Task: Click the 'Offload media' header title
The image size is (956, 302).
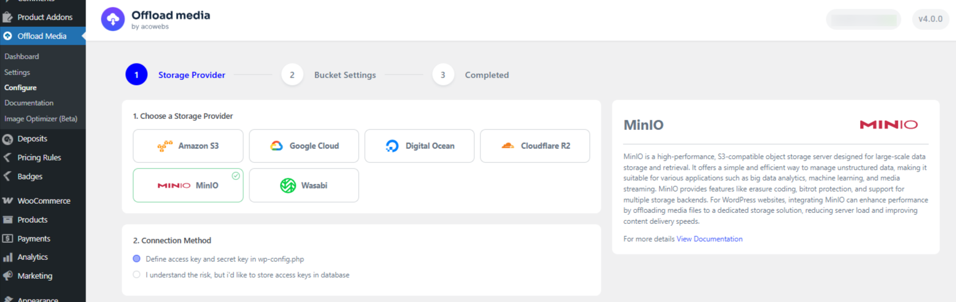Action: (x=171, y=15)
